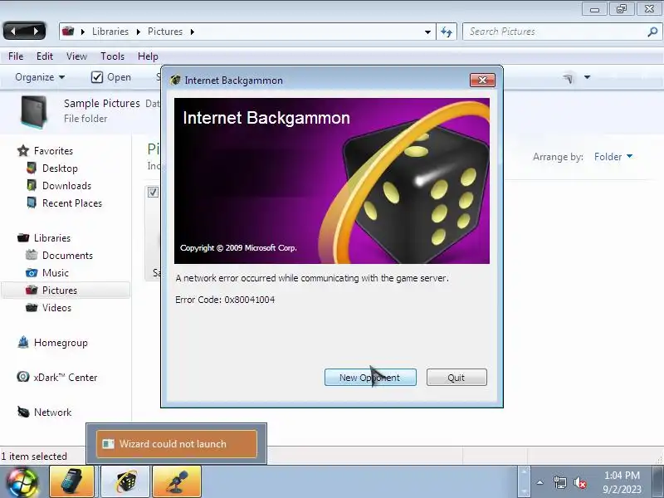Close the Internet Backgammon dialog
Viewport: 664px width, 498px height.
(482, 80)
